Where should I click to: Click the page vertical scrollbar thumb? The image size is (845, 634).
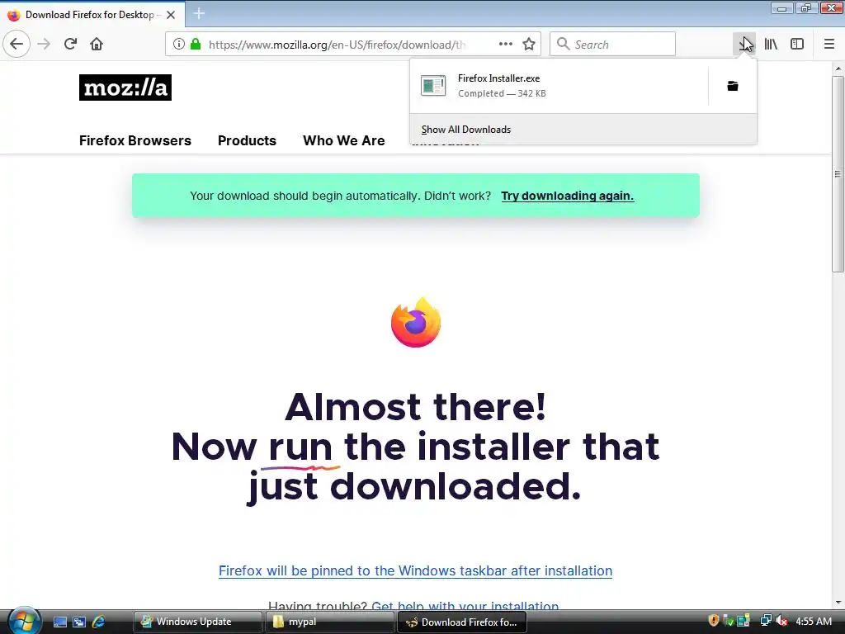coord(838,173)
